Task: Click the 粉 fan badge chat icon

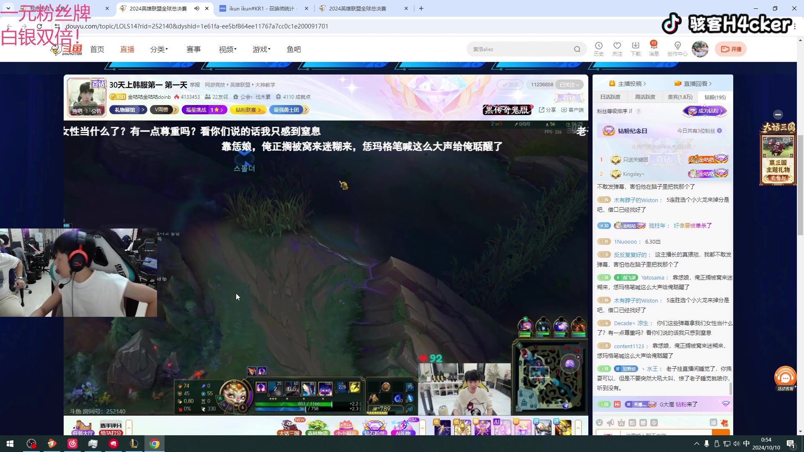Action: coord(632,423)
